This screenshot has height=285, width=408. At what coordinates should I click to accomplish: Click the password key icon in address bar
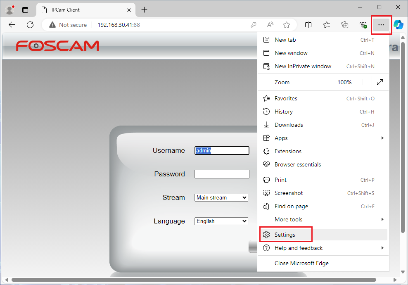(x=254, y=25)
